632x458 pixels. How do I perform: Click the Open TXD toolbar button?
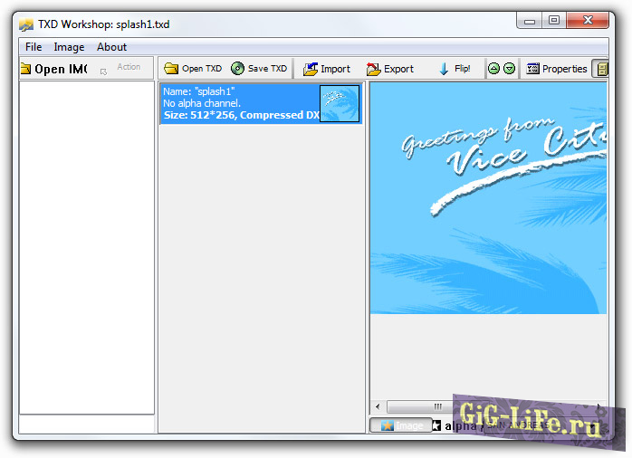coord(192,69)
